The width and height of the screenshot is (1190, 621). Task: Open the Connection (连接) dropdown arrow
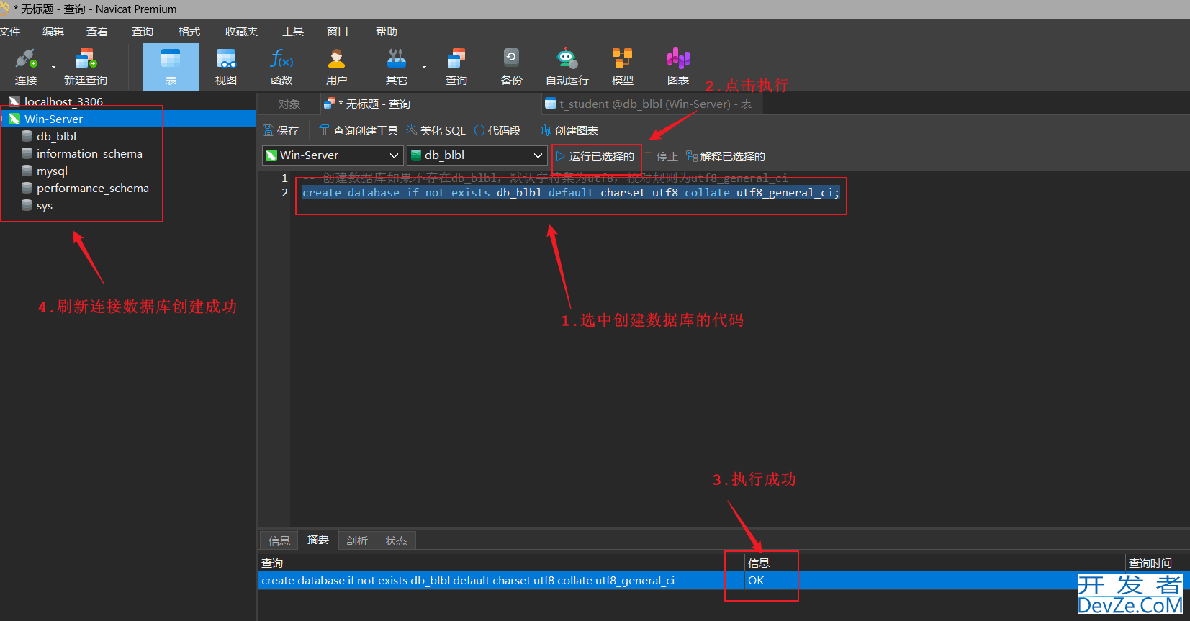click(53, 68)
